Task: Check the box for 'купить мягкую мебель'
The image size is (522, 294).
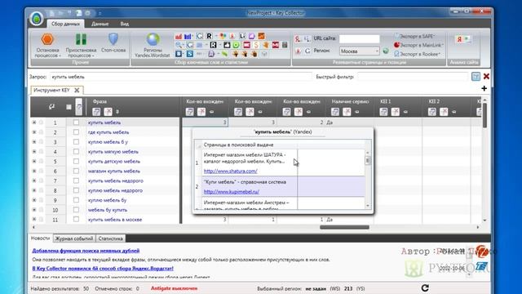Action: [76, 151]
